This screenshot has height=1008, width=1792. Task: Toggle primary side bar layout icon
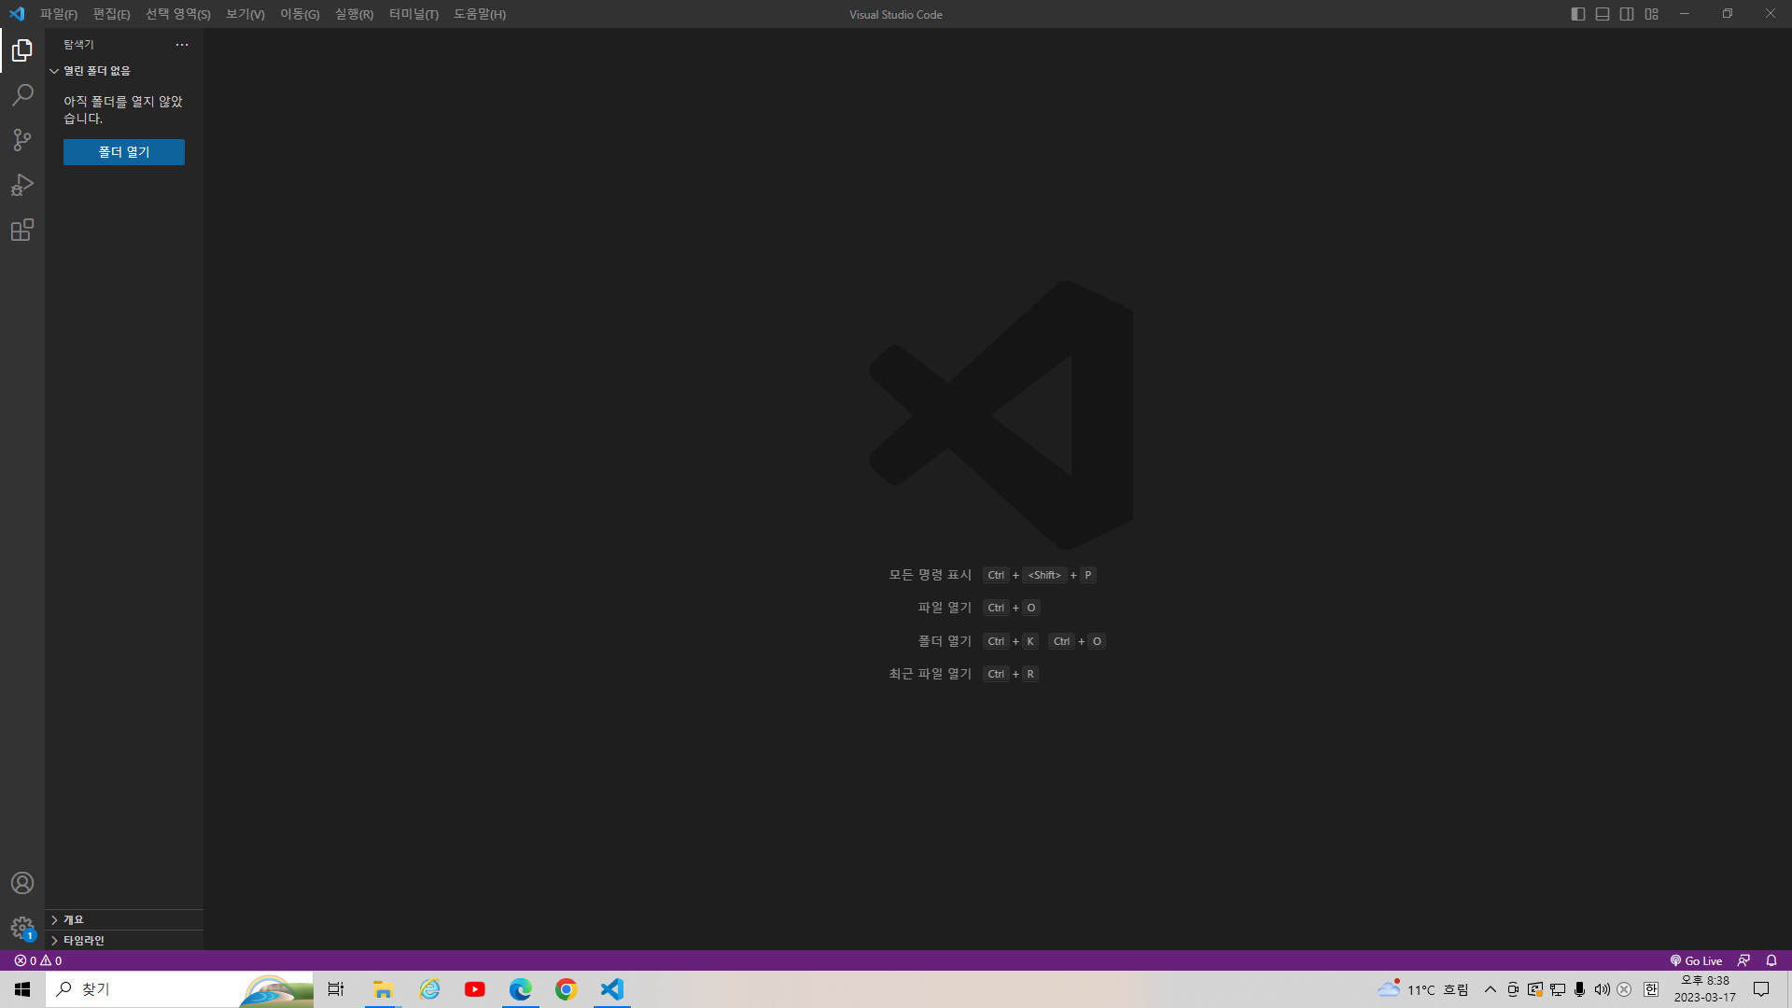click(x=1578, y=14)
